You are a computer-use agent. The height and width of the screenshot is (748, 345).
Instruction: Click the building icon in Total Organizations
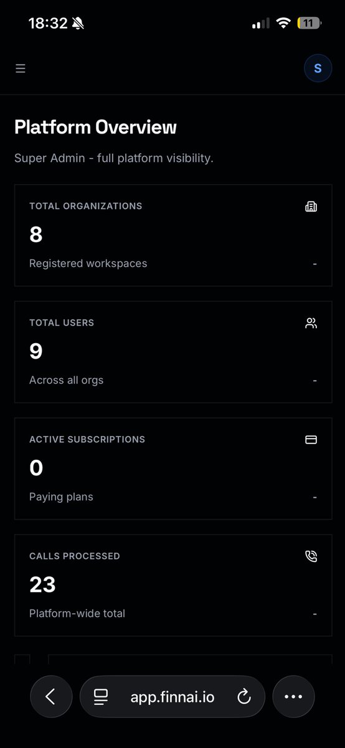[x=311, y=206]
